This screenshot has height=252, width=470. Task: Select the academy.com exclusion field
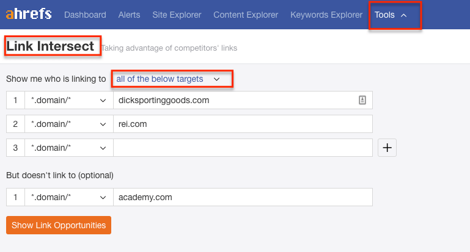[242, 197]
